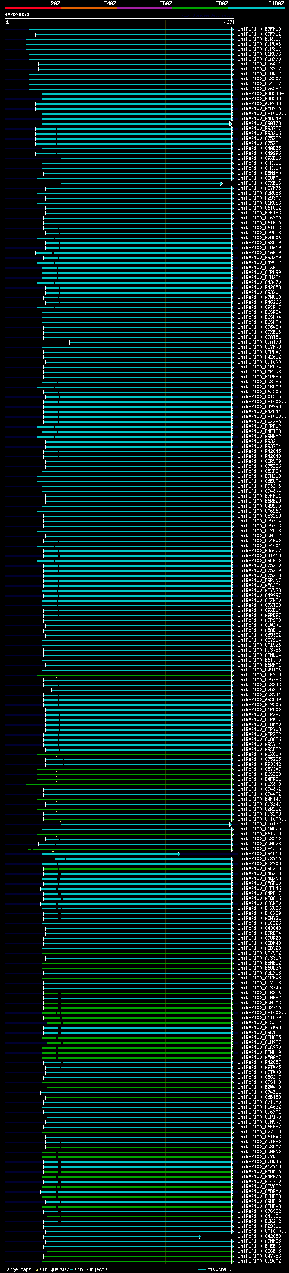Image resolution: width=289 pixels, height=1273 pixels.
Task: Open hit UniRef100_Q38M50
Action: coord(259,724)
